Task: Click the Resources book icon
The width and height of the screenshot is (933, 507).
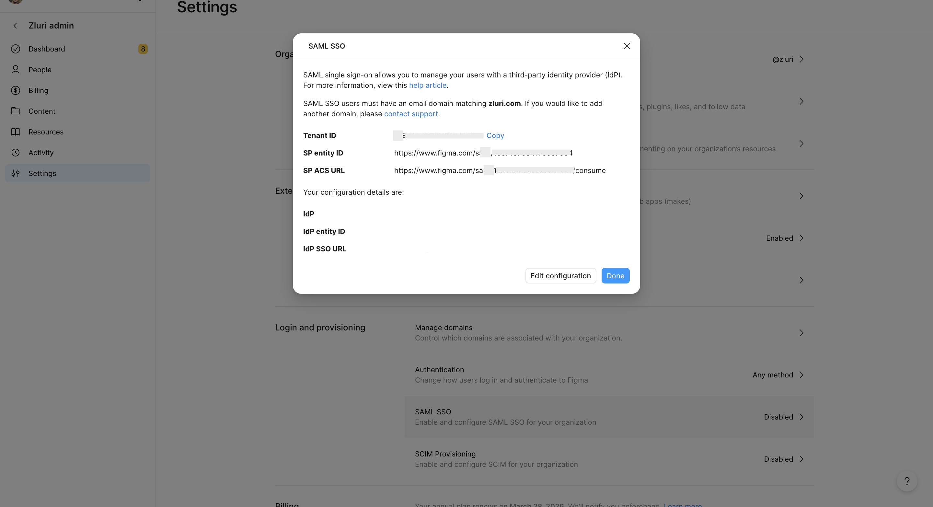Action: [x=15, y=132]
